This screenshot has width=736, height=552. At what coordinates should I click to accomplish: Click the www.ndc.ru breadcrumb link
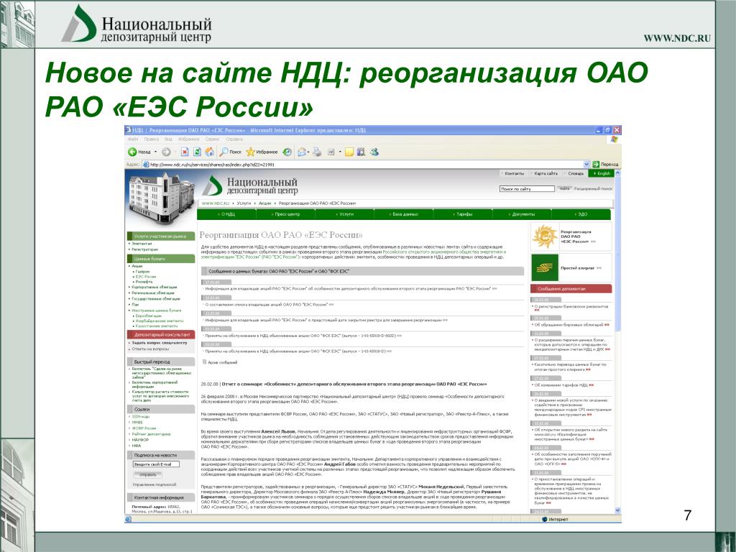(216, 203)
